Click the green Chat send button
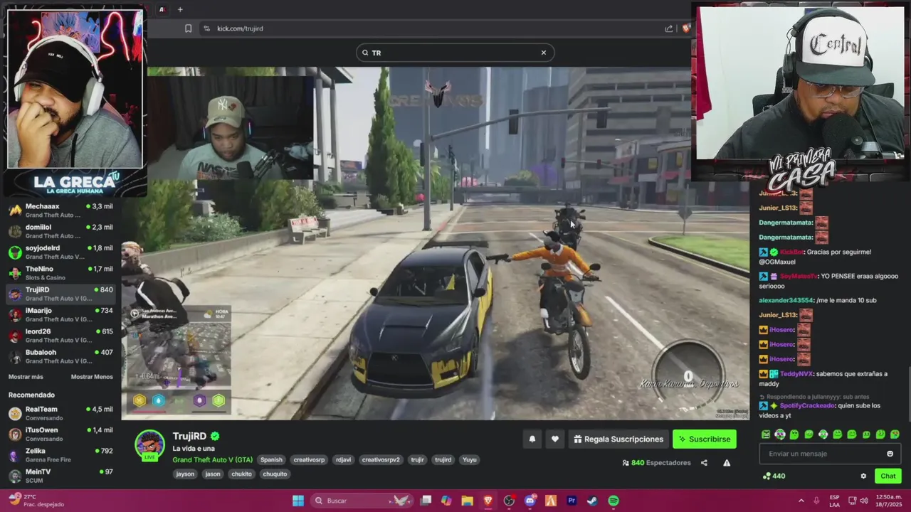Image resolution: width=911 pixels, height=512 pixels. (888, 476)
